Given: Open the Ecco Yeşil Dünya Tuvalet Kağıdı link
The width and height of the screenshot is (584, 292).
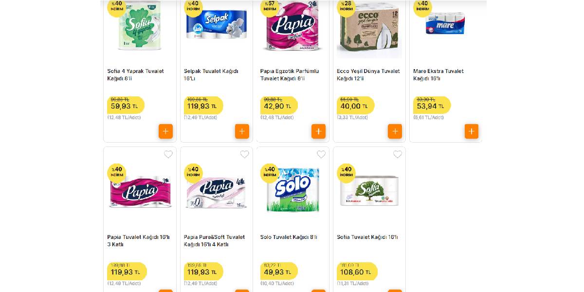Looking at the screenshot, I should tap(368, 74).
